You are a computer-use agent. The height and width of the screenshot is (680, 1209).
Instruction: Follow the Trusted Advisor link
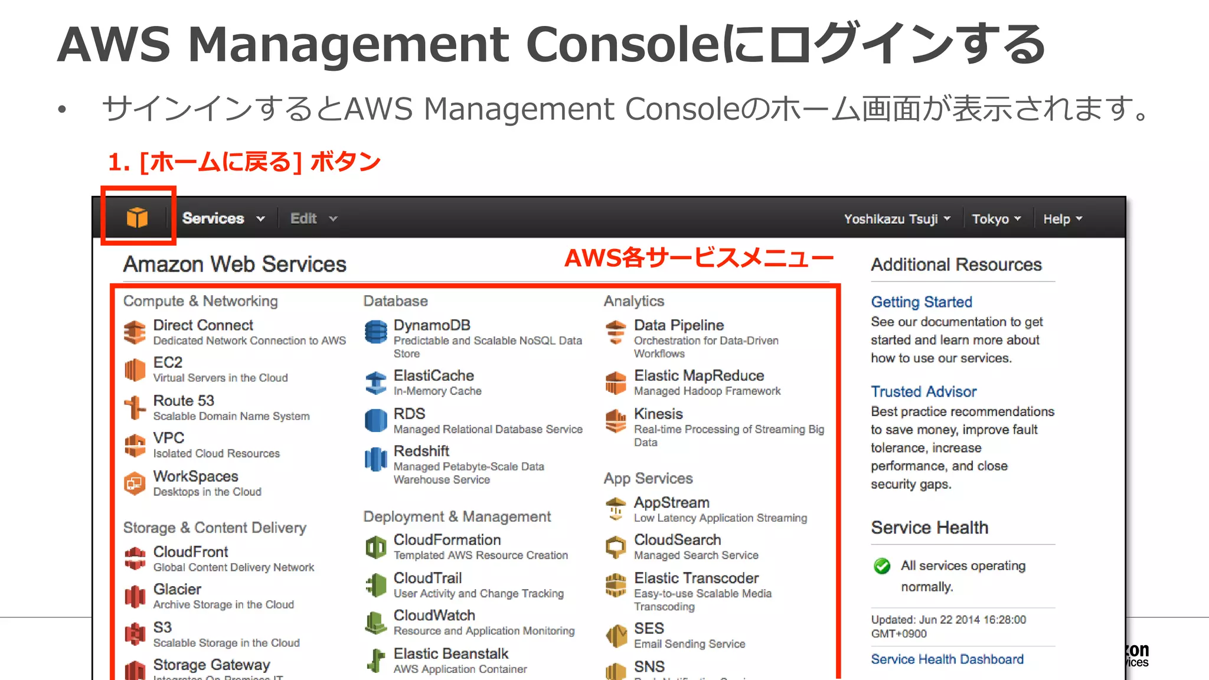click(x=923, y=391)
